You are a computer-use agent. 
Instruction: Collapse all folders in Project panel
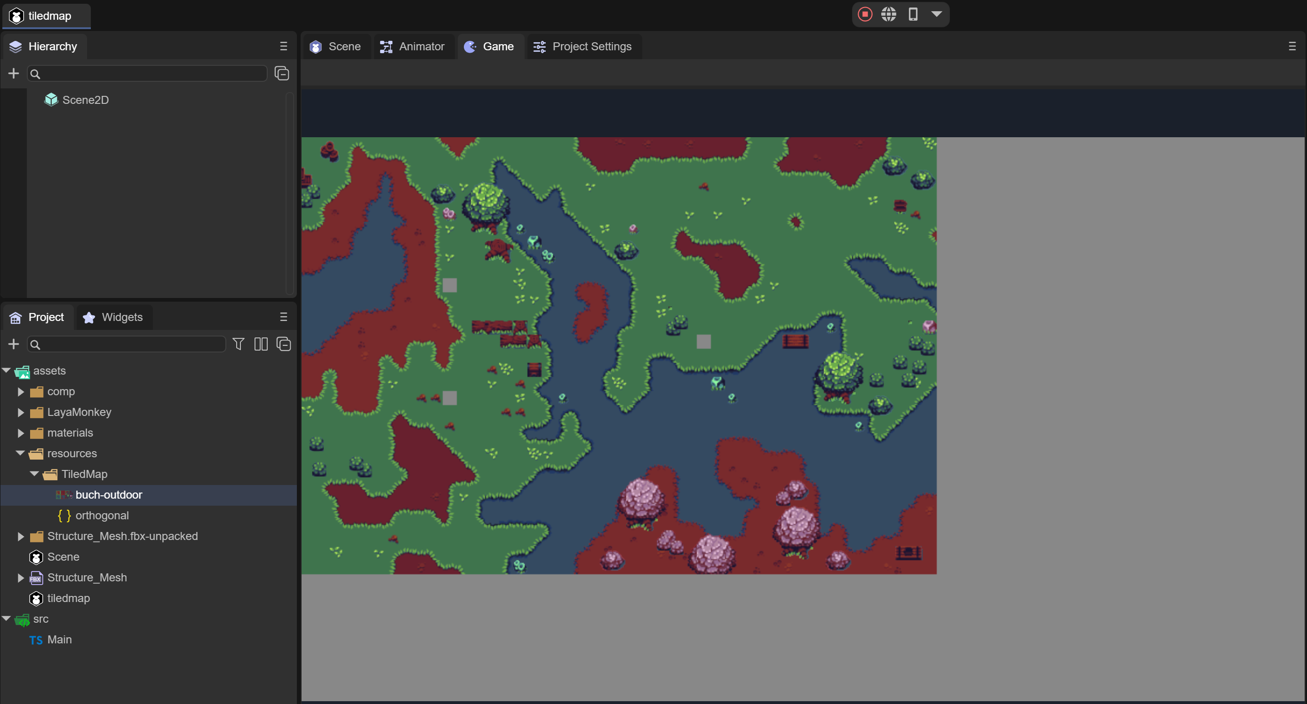[283, 344]
